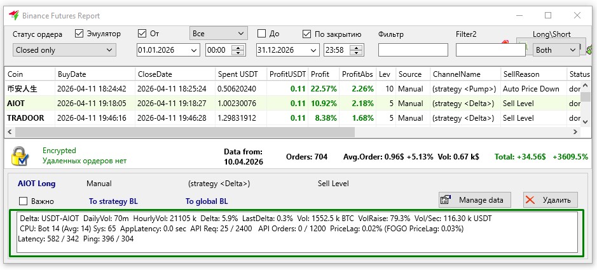Enable the До end date checkbox
597x270 pixels.
(261, 34)
